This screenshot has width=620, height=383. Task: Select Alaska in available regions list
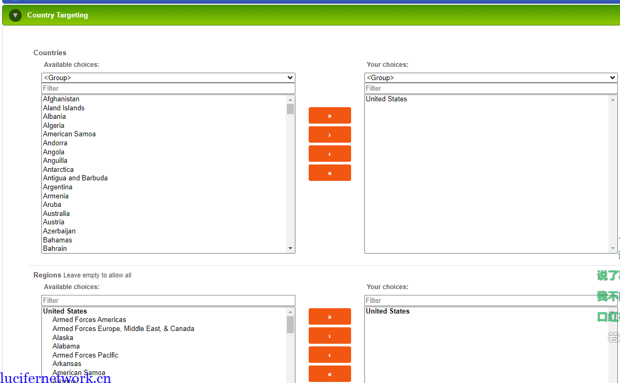pyautogui.click(x=63, y=338)
